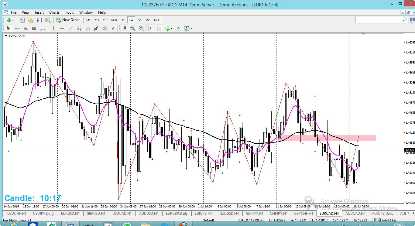Screen dimensions: 415x226
Task: Expand the templates dropdown arrow
Action: 191,28
